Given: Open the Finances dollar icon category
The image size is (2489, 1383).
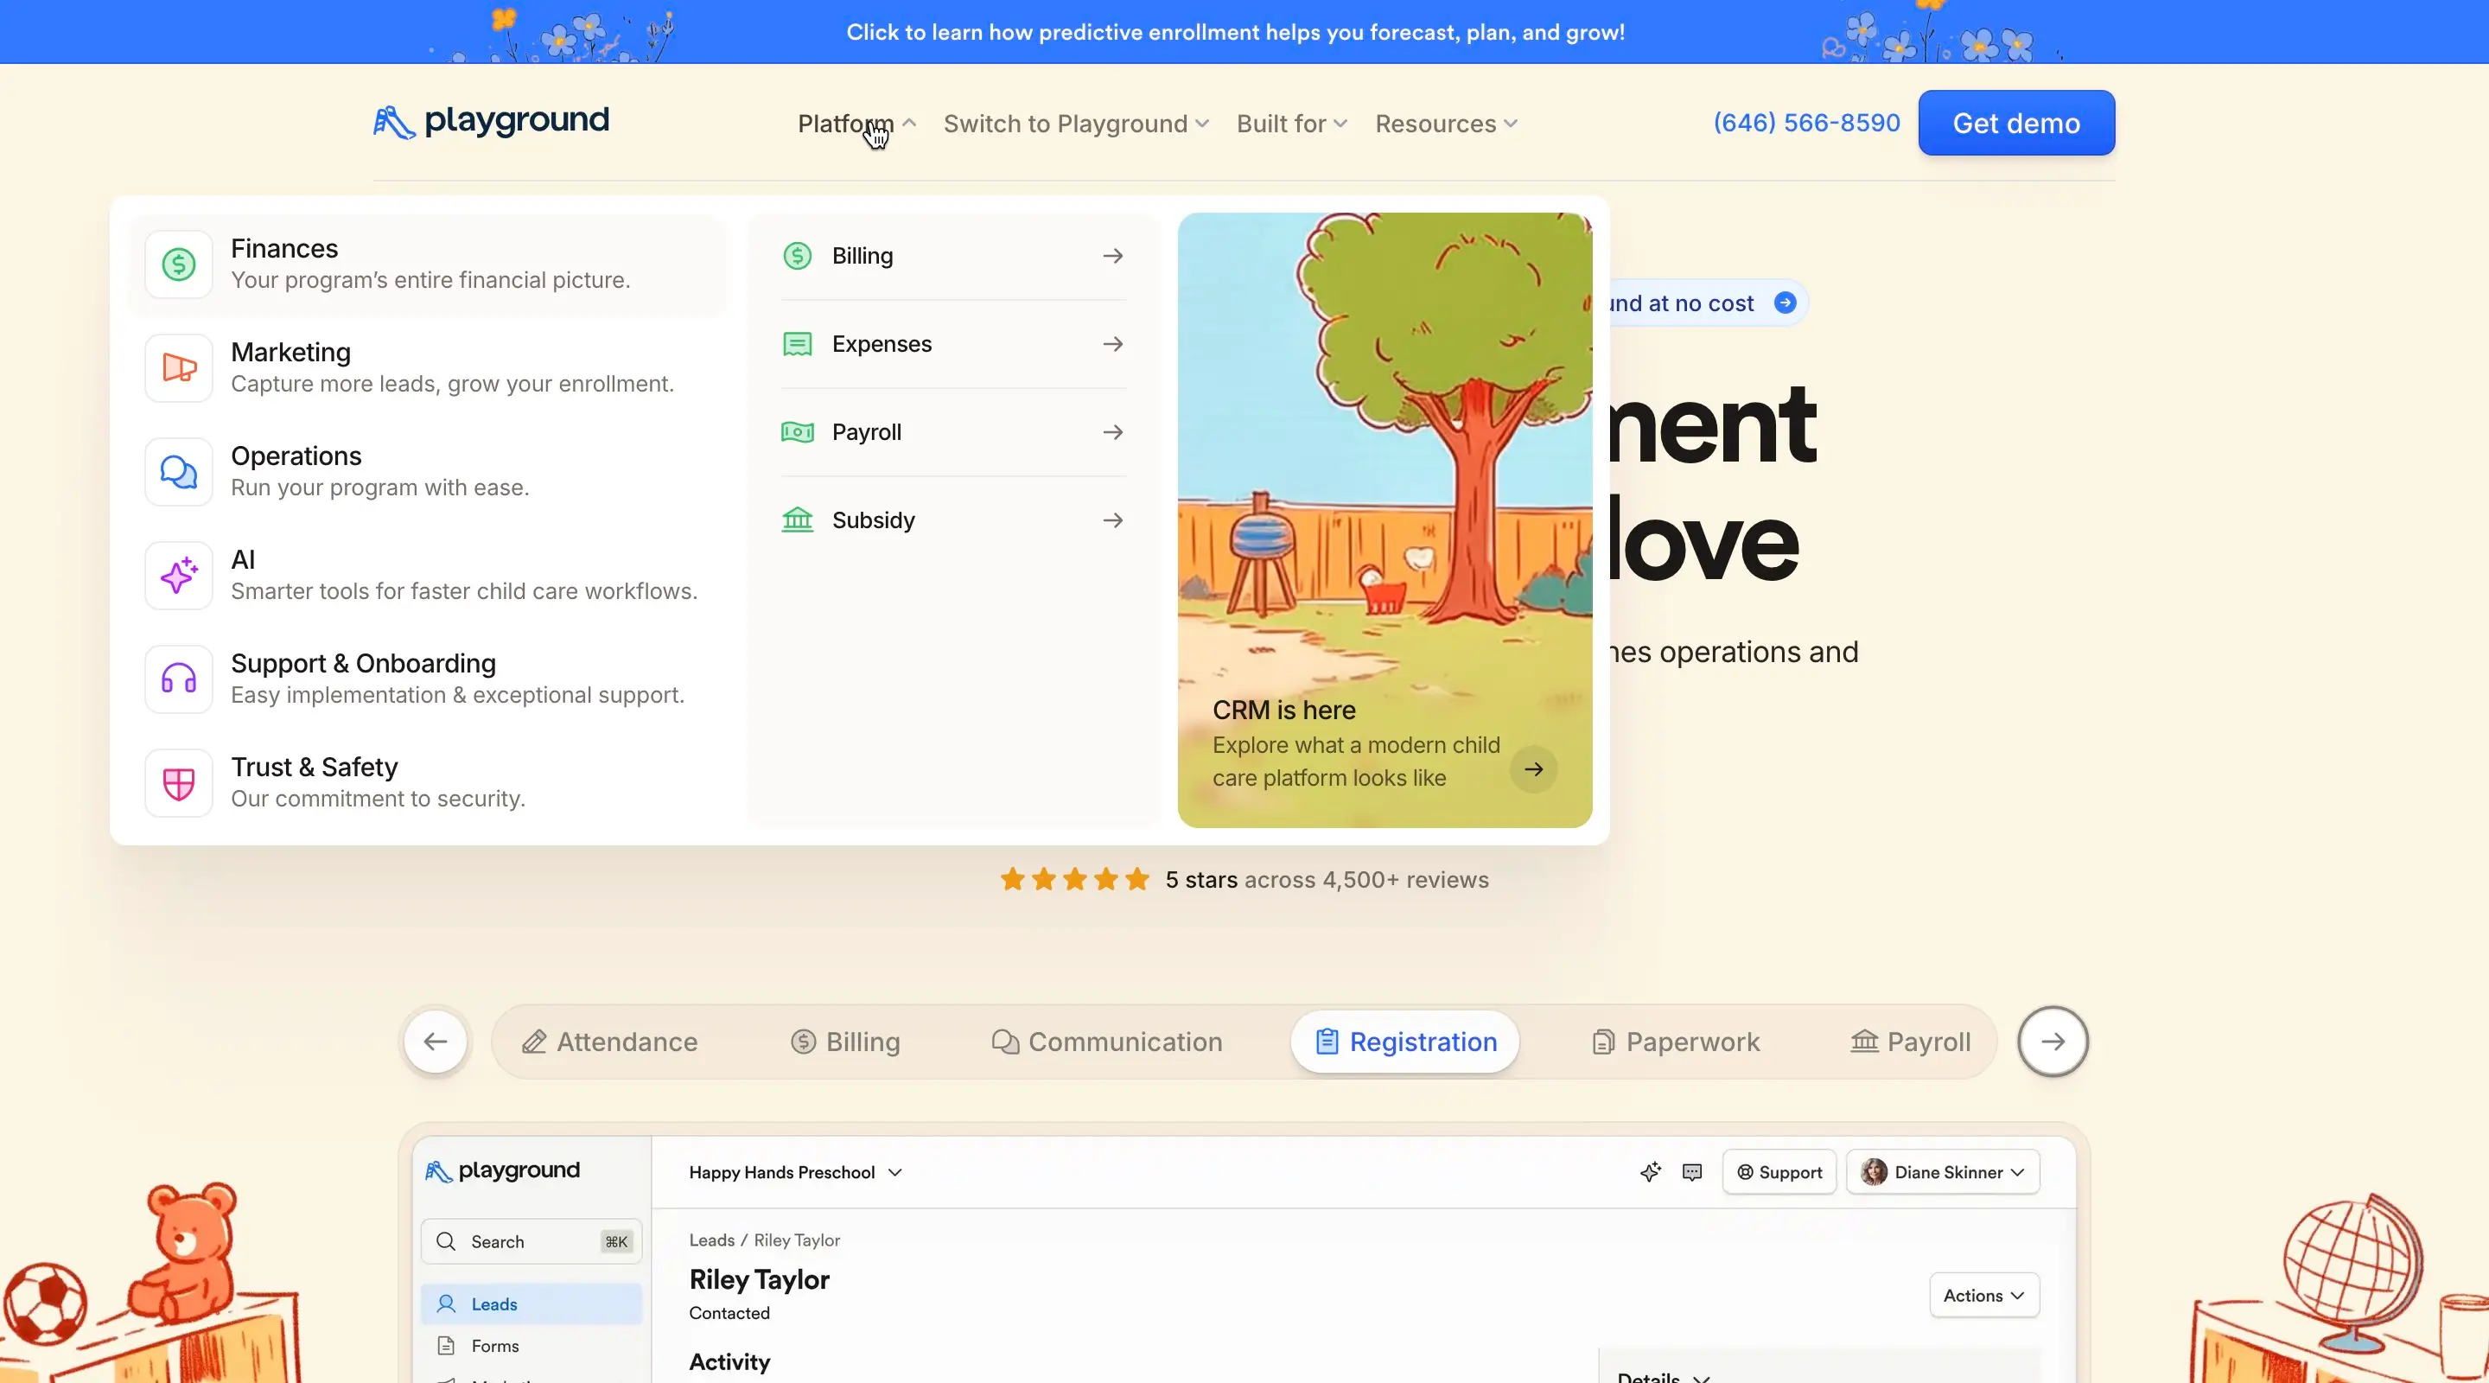Looking at the screenshot, I should click(x=179, y=264).
